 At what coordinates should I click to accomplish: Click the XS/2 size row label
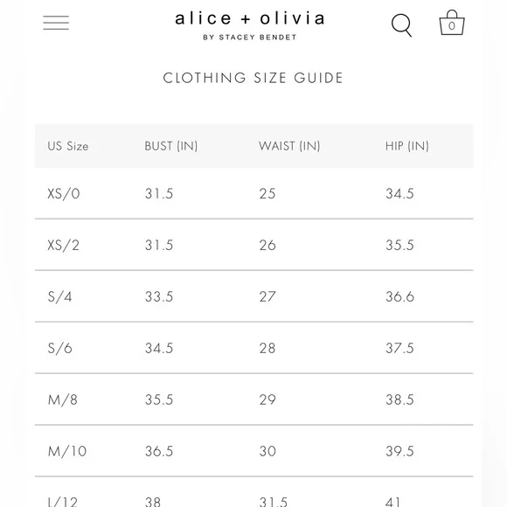pos(63,245)
